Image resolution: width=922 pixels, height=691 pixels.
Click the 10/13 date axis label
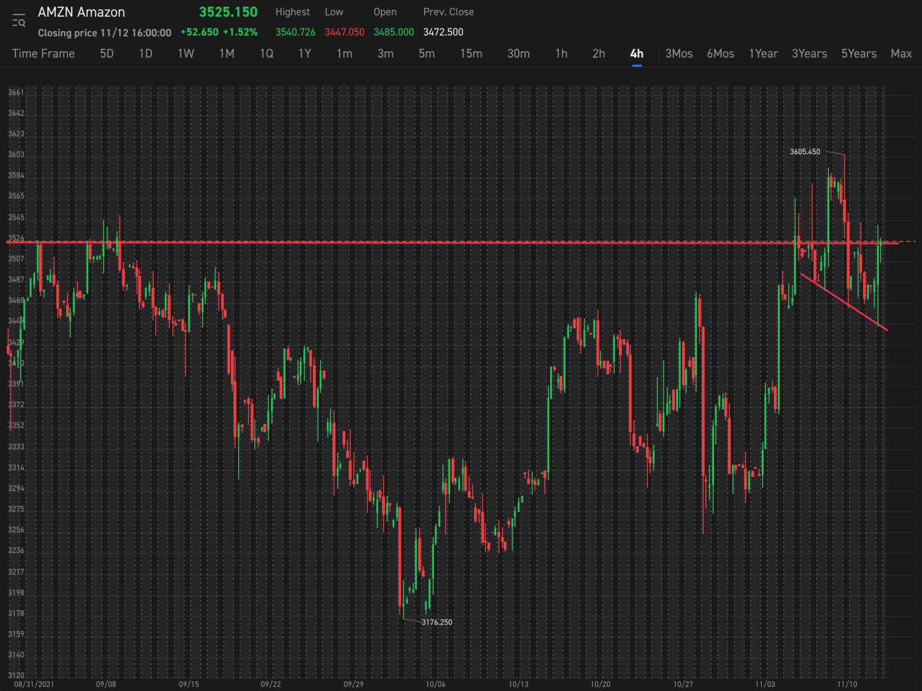coord(518,684)
